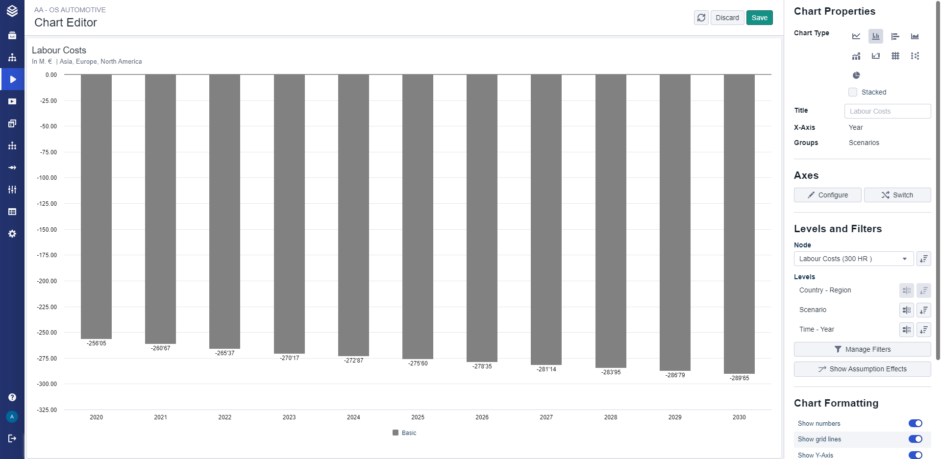The image size is (941, 459).
Task: Choose the horizontal bar chart type
Action: pyautogui.click(x=895, y=36)
